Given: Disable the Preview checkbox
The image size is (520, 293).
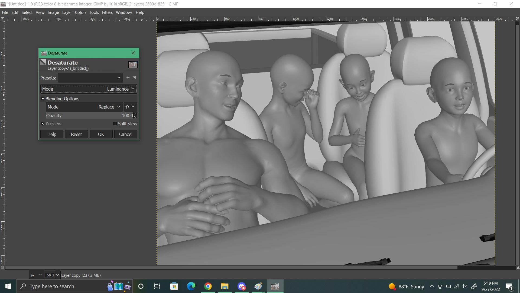Looking at the screenshot, I should [43, 124].
